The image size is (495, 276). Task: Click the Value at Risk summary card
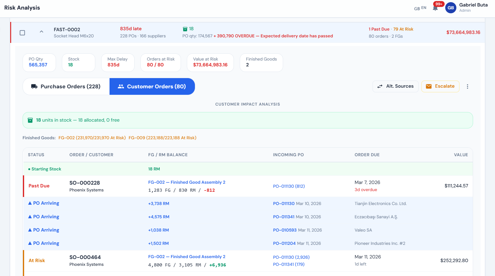[x=210, y=62]
